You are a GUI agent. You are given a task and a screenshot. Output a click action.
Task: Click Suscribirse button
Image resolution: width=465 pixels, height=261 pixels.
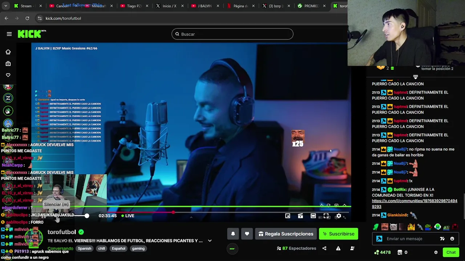click(339, 234)
